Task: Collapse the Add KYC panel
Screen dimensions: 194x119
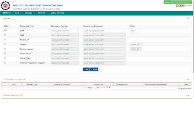Action: click(188, 18)
